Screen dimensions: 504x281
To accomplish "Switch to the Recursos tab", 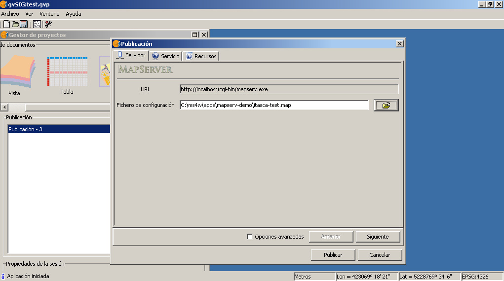I will pos(201,56).
